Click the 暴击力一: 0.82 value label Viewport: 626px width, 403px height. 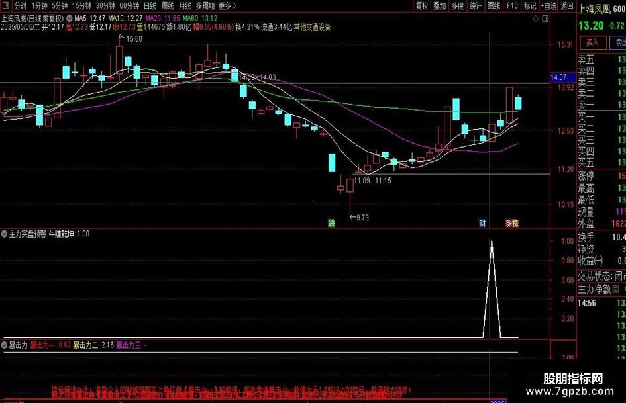point(51,345)
